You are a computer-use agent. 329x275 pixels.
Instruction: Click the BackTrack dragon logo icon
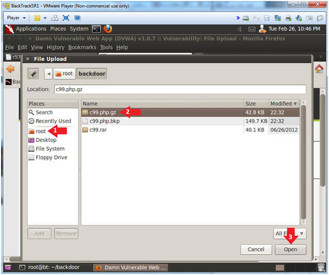(x=9, y=29)
